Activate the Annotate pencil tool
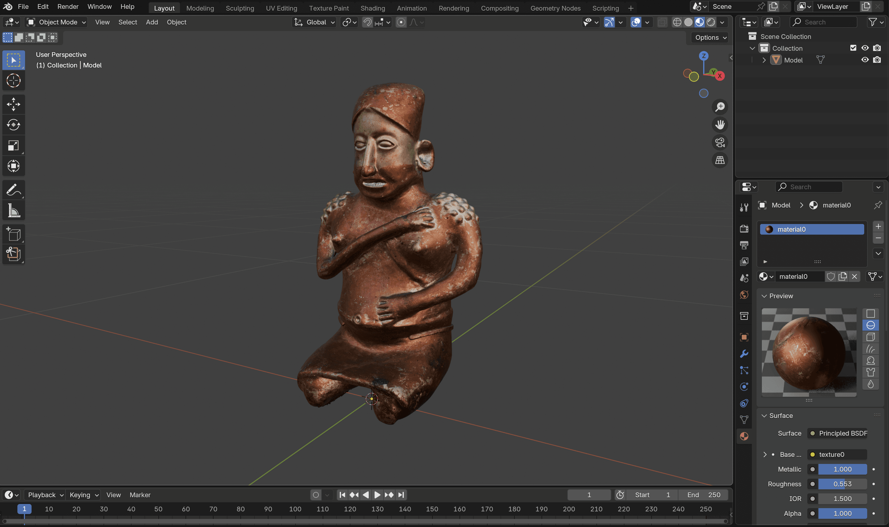Viewport: 889px width, 527px height. 14,190
